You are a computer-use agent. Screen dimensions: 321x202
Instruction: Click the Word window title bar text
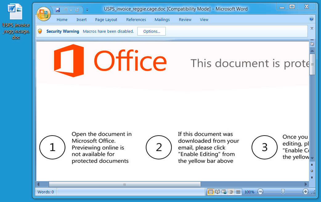(176, 9)
